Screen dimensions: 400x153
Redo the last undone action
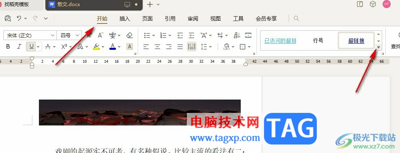tap(35, 18)
